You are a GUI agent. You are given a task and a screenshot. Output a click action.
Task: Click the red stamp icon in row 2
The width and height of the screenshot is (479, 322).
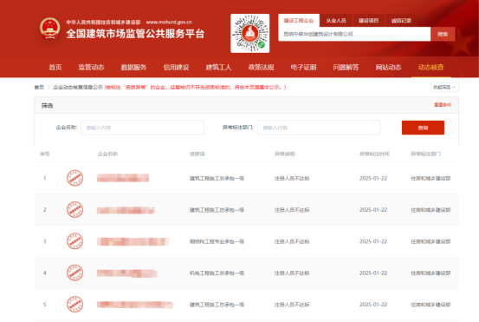pos(74,210)
